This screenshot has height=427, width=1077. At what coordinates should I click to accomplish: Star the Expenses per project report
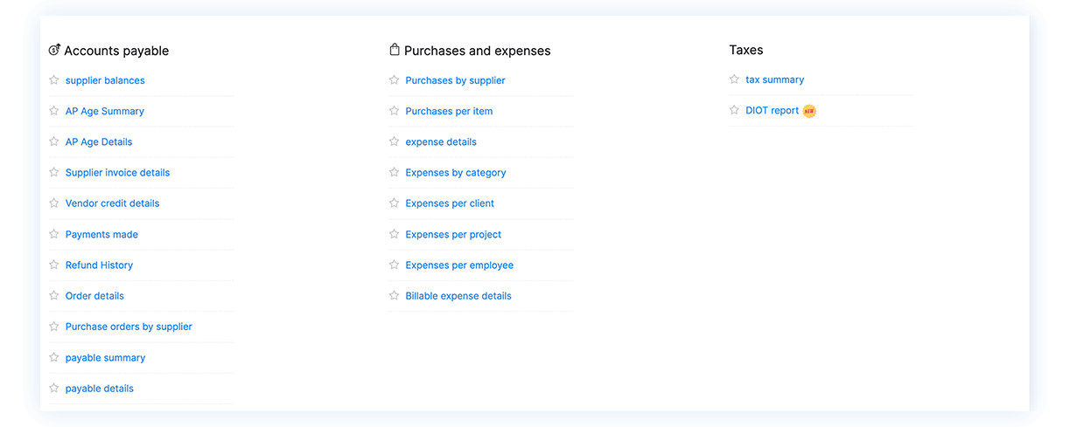pos(395,234)
